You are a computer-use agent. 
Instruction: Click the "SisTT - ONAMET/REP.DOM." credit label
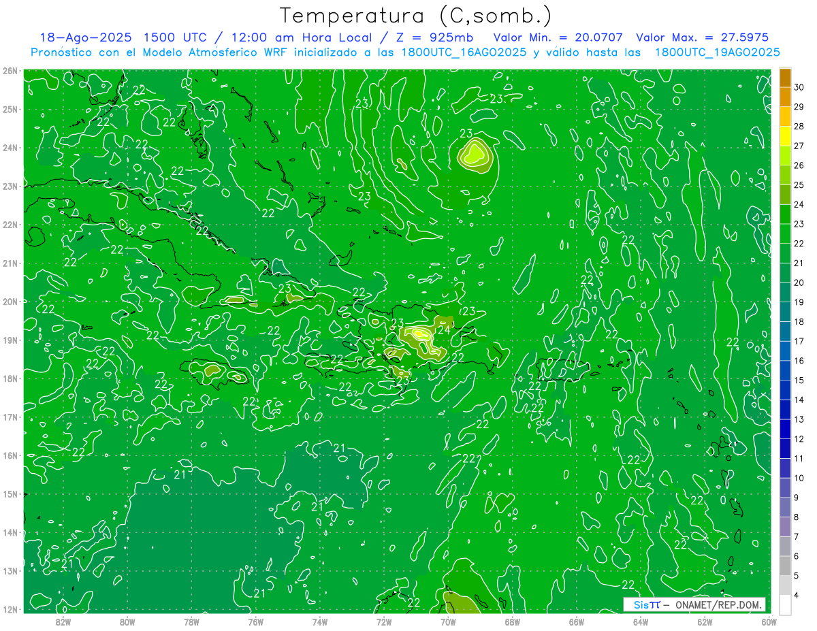point(694,604)
